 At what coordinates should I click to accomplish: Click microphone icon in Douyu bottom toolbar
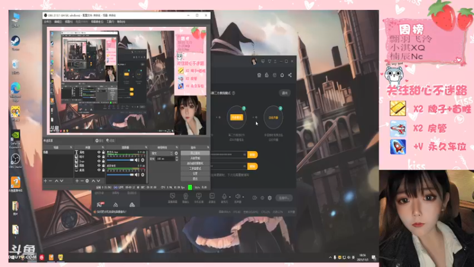coord(224,197)
